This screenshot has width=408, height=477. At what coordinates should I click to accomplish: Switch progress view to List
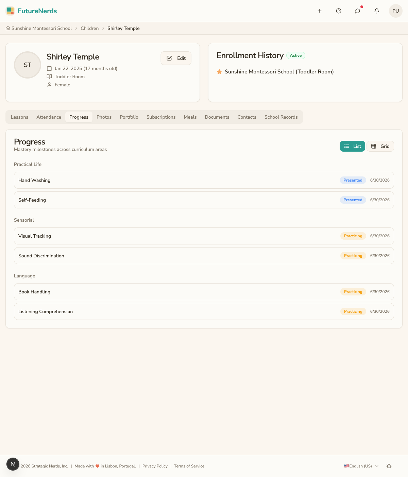coord(353,146)
